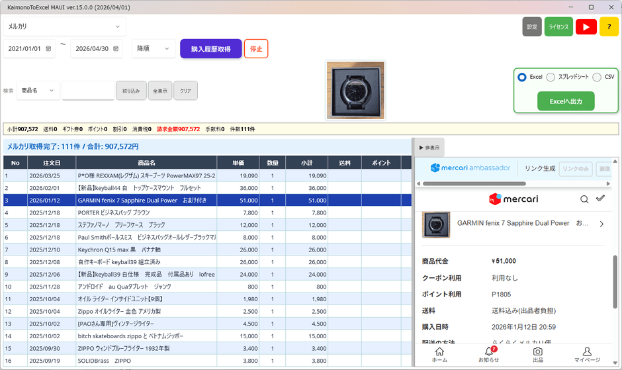Screen dimensions: 622x370
Task: Open Mercari マイページ tab
Action: [x=587, y=354]
